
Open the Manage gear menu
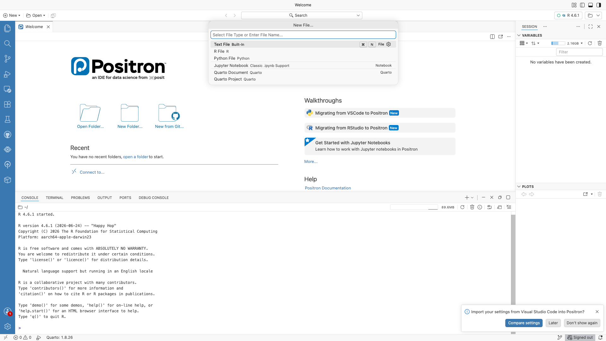tap(8, 326)
